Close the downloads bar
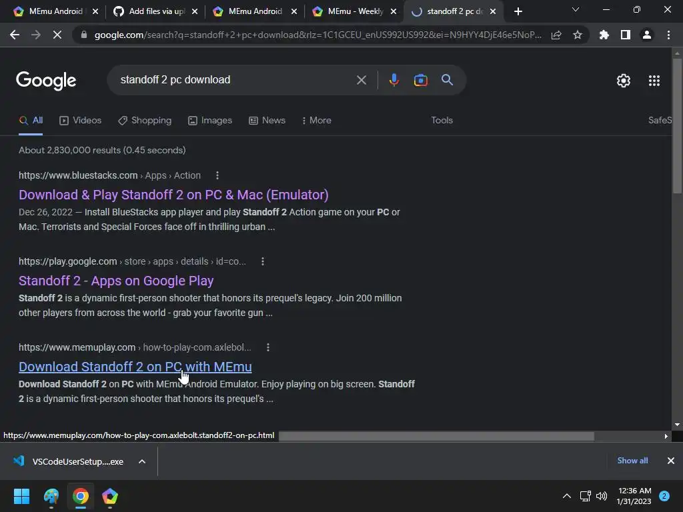Screen dimensions: 683x512 point(671,461)
